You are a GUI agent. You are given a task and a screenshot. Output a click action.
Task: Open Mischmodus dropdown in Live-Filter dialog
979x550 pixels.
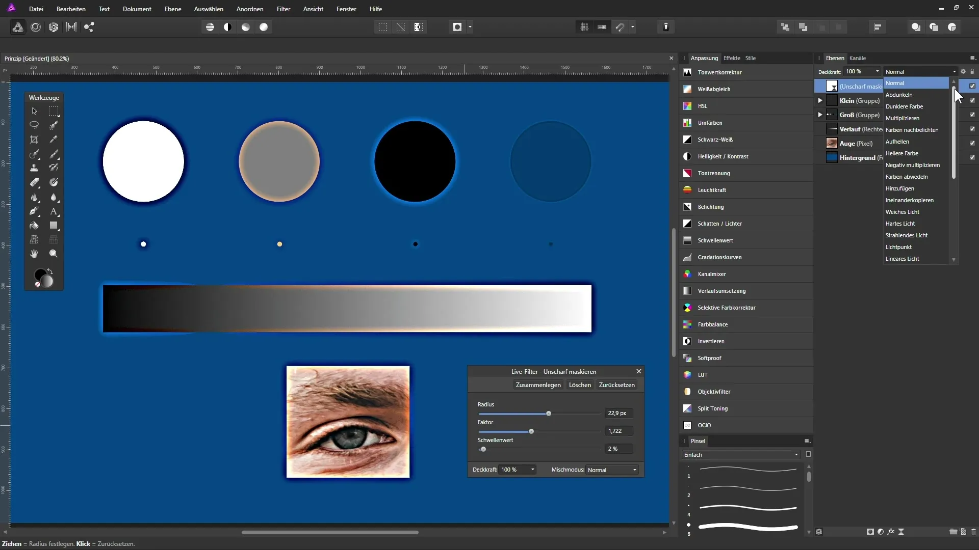612,470
